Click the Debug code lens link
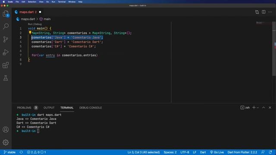 click(x=38, y=24)
